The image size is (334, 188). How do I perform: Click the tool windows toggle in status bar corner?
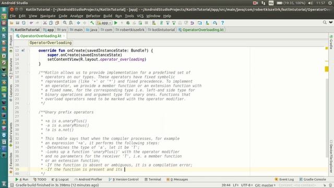pyautogui.click(x=12, y=185)
